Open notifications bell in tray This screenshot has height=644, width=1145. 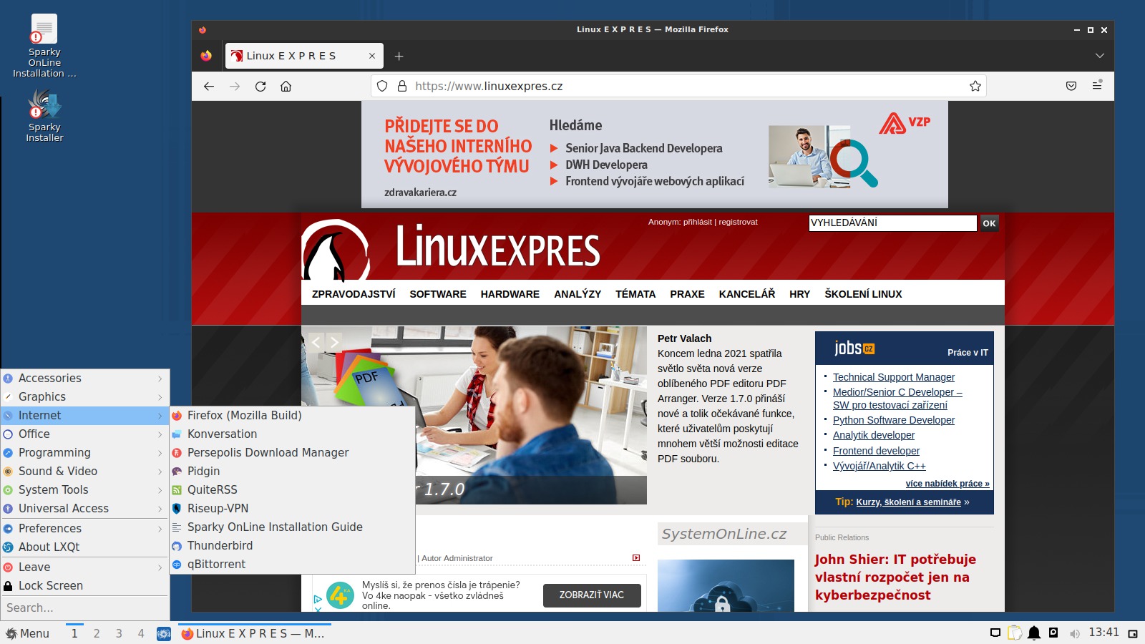(x=1034, y=633)
